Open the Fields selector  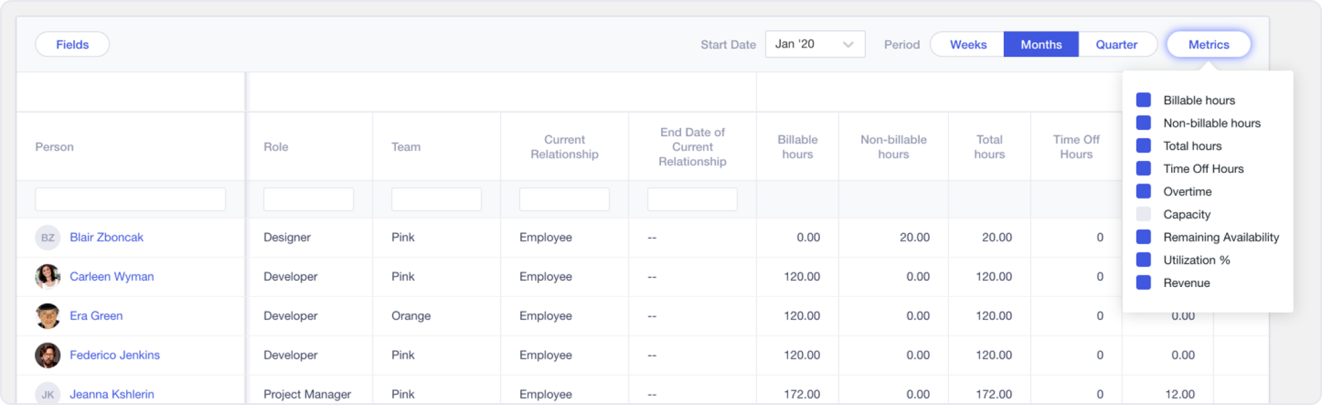point(72,45)
